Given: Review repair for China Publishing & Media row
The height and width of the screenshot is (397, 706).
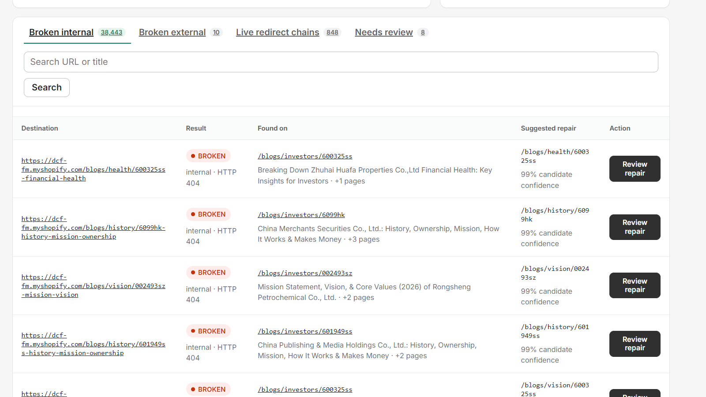Looking at the screenshot, I should coord(635,344).
